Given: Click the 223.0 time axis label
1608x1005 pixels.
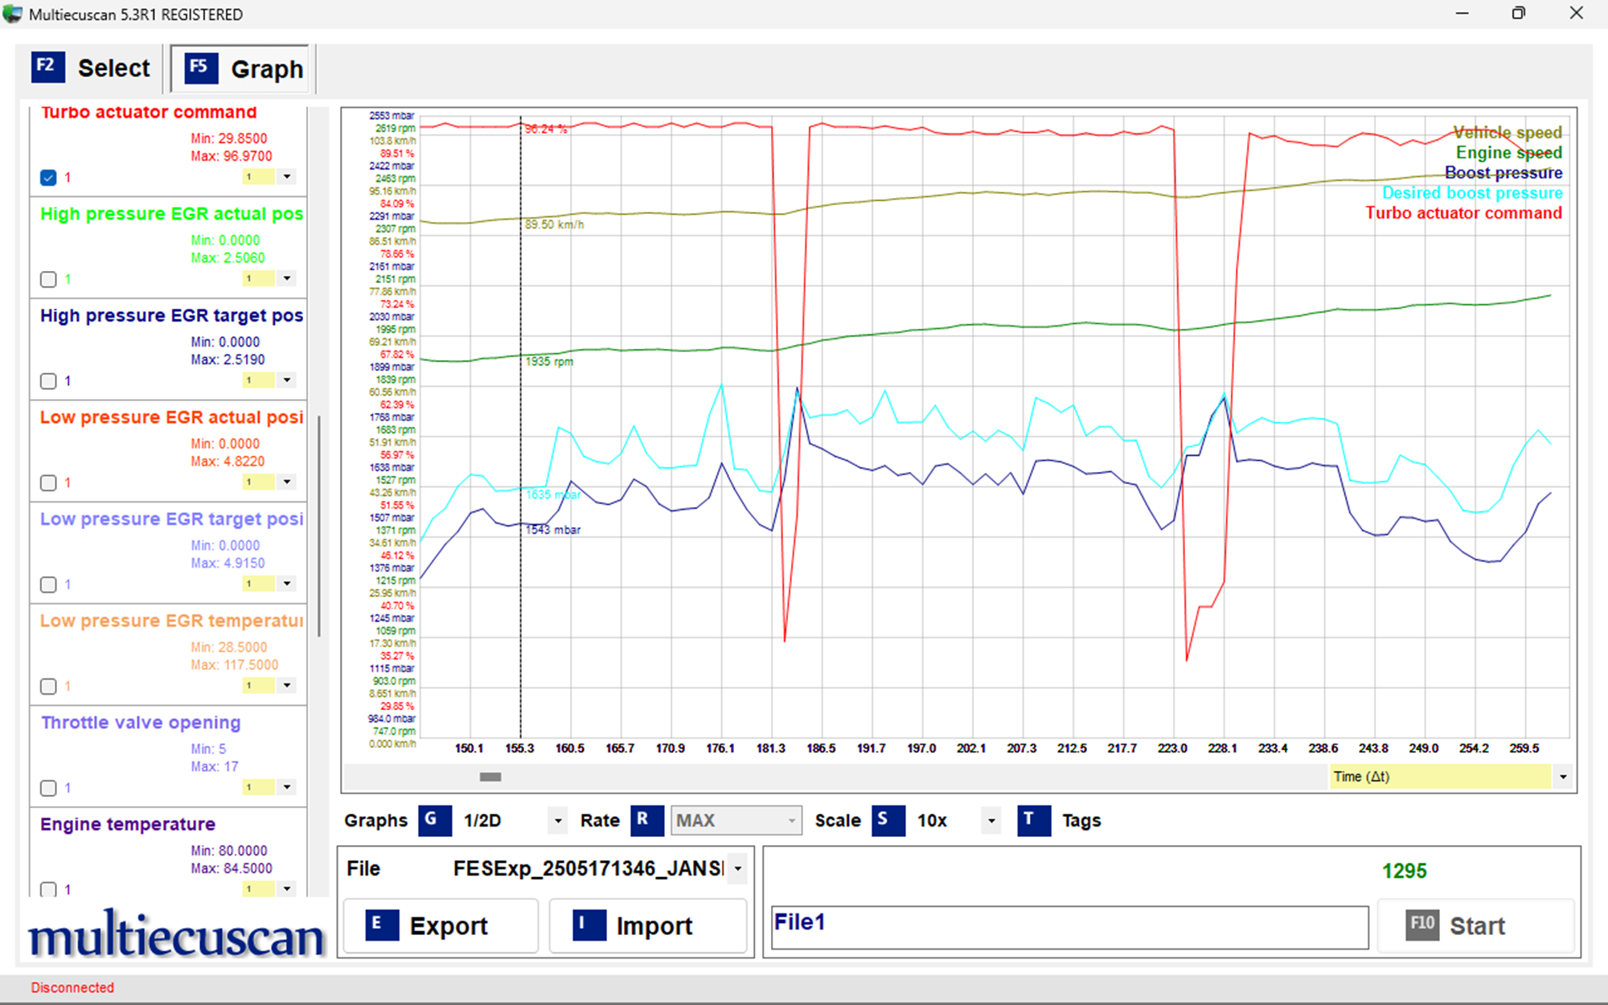Looking at the screenshot, I should (1172, 749).
